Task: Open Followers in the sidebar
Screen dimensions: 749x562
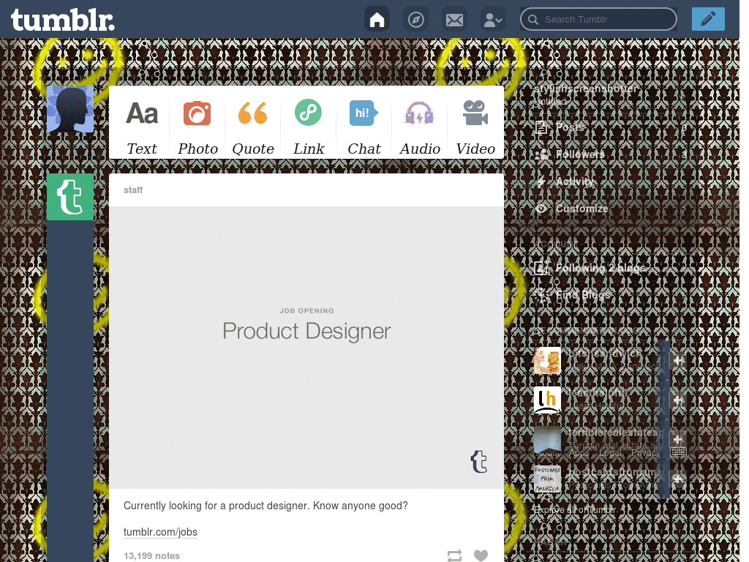Action: [x=611, y=154]
